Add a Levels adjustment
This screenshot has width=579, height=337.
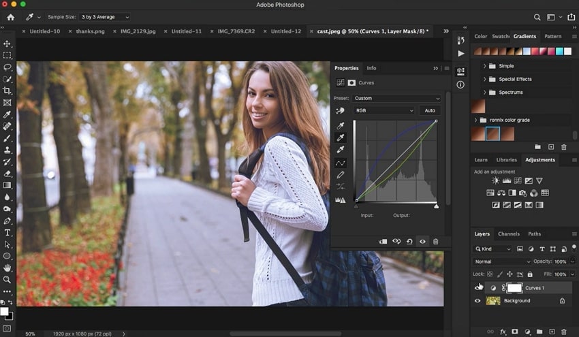coord(507,180)
